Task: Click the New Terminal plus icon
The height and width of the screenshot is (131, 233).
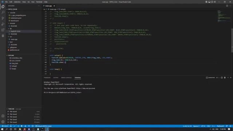Action: (x=217, y=78)
